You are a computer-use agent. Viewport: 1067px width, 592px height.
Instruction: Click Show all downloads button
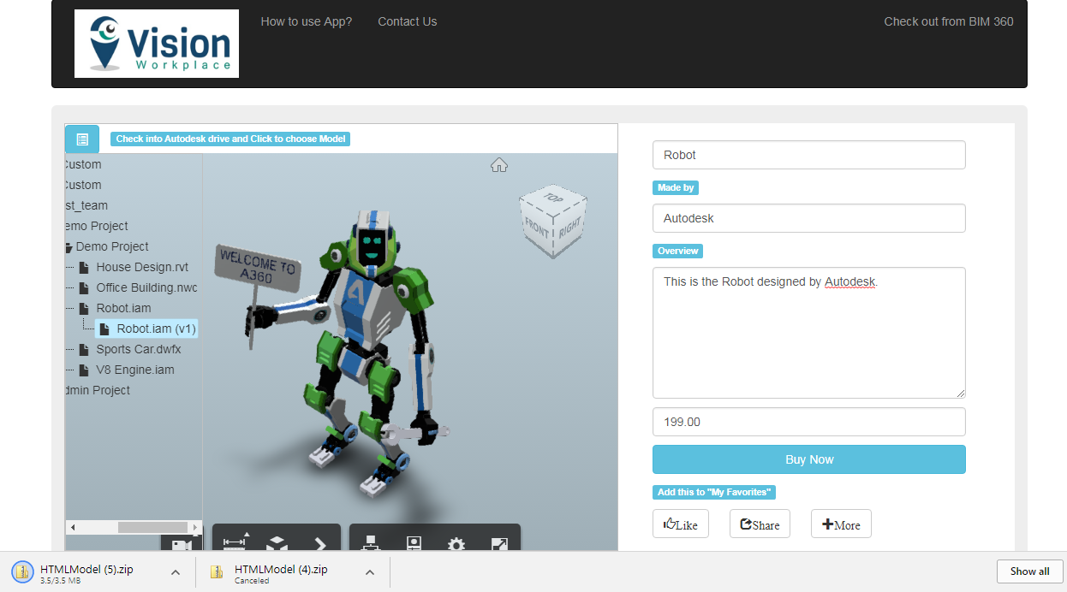[1029, 571]
